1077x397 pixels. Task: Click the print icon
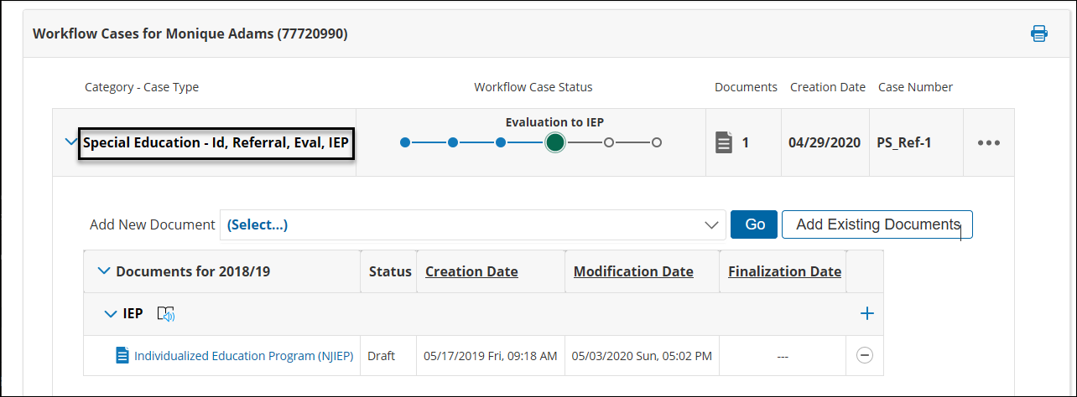pyautogui.click(x=1039, y=34)
